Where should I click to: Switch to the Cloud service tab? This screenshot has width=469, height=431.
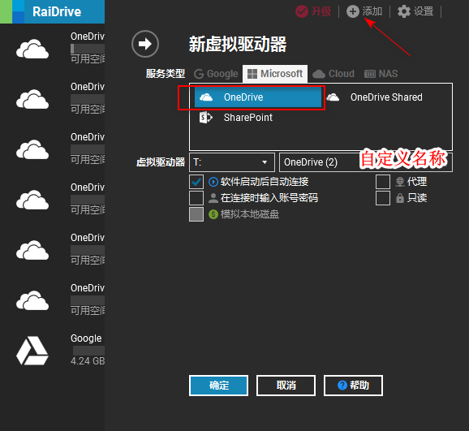click(333, 74)
